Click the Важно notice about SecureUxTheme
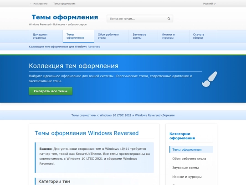 pyautogui.click(x=94, y=158)
